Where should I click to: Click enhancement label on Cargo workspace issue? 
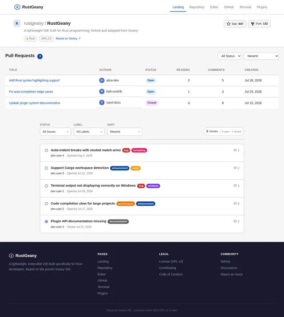(x=120, y=168)
